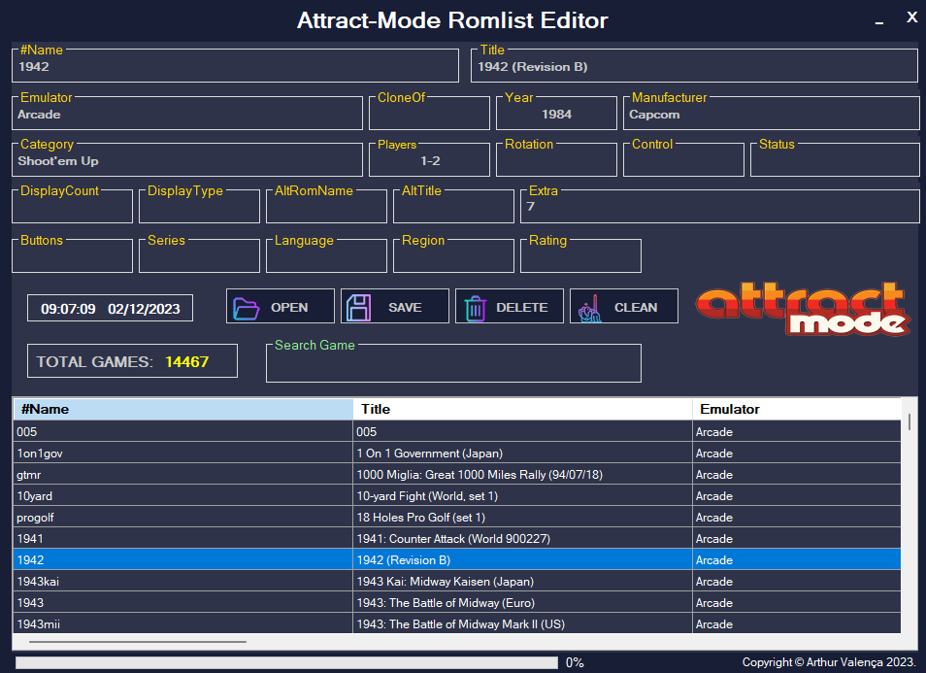Screen dimensions: 926x673
Task: Edit the Extra field showing 7
Action: tap(720, 208)
